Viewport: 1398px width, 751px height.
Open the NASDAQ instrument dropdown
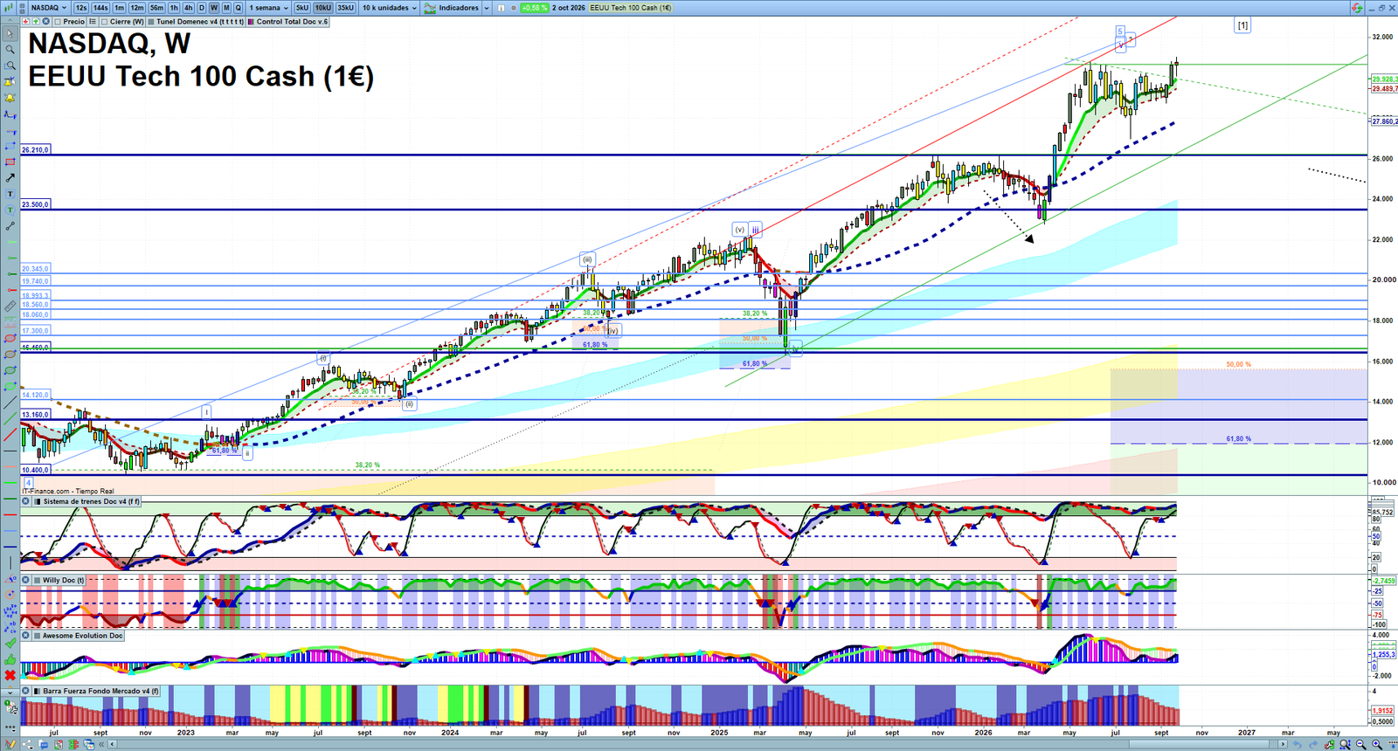49,8
